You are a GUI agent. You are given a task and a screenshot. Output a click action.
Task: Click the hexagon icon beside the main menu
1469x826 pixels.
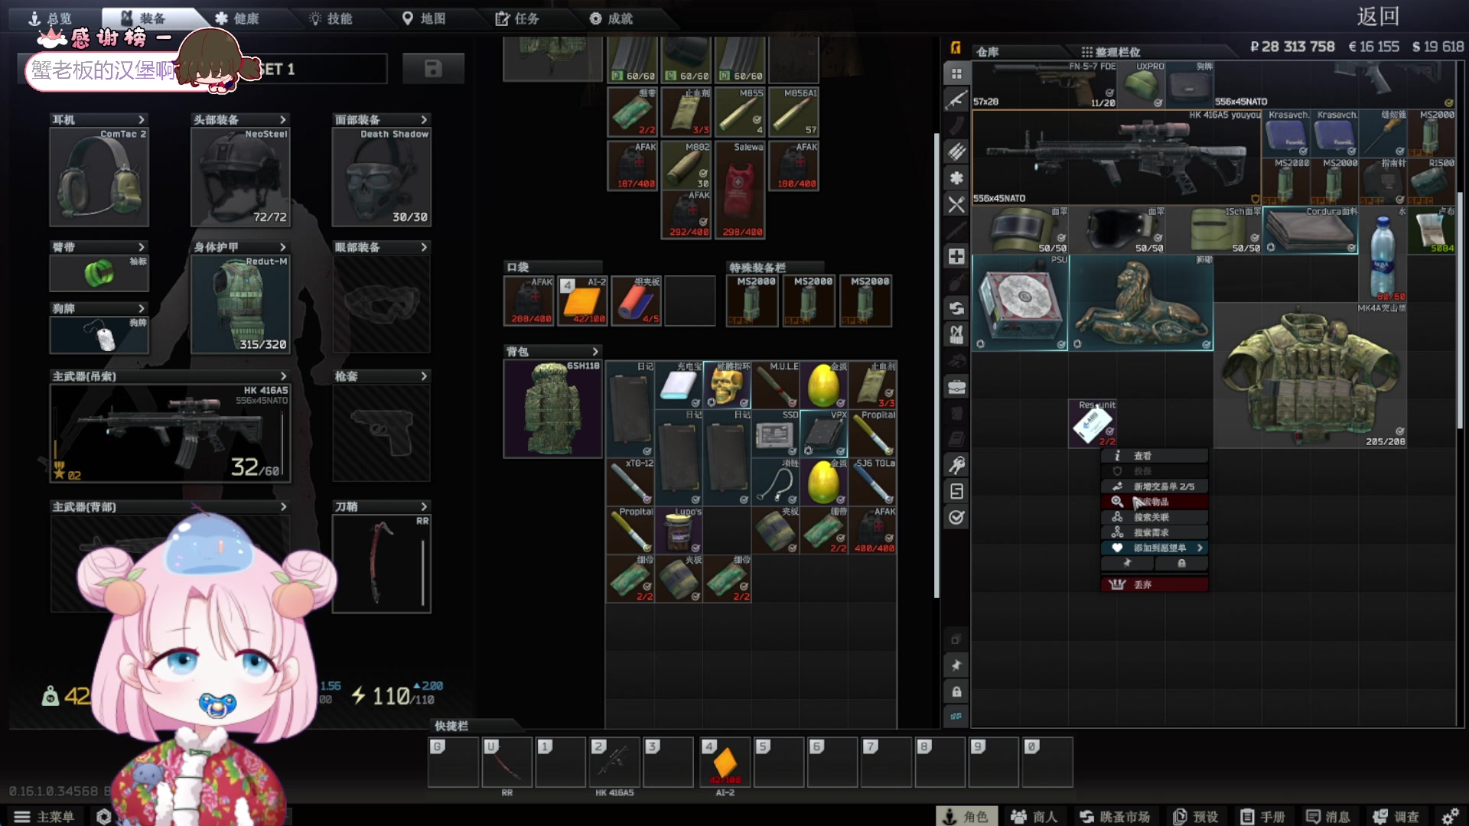pos(104,817)
